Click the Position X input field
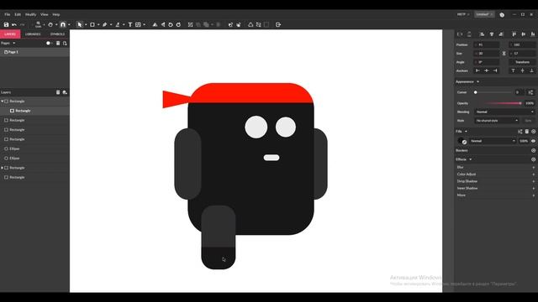This screenshot has width=538, height=302. point(487,44)
